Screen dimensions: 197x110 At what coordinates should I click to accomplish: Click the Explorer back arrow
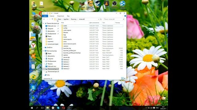tap(44, 19)
